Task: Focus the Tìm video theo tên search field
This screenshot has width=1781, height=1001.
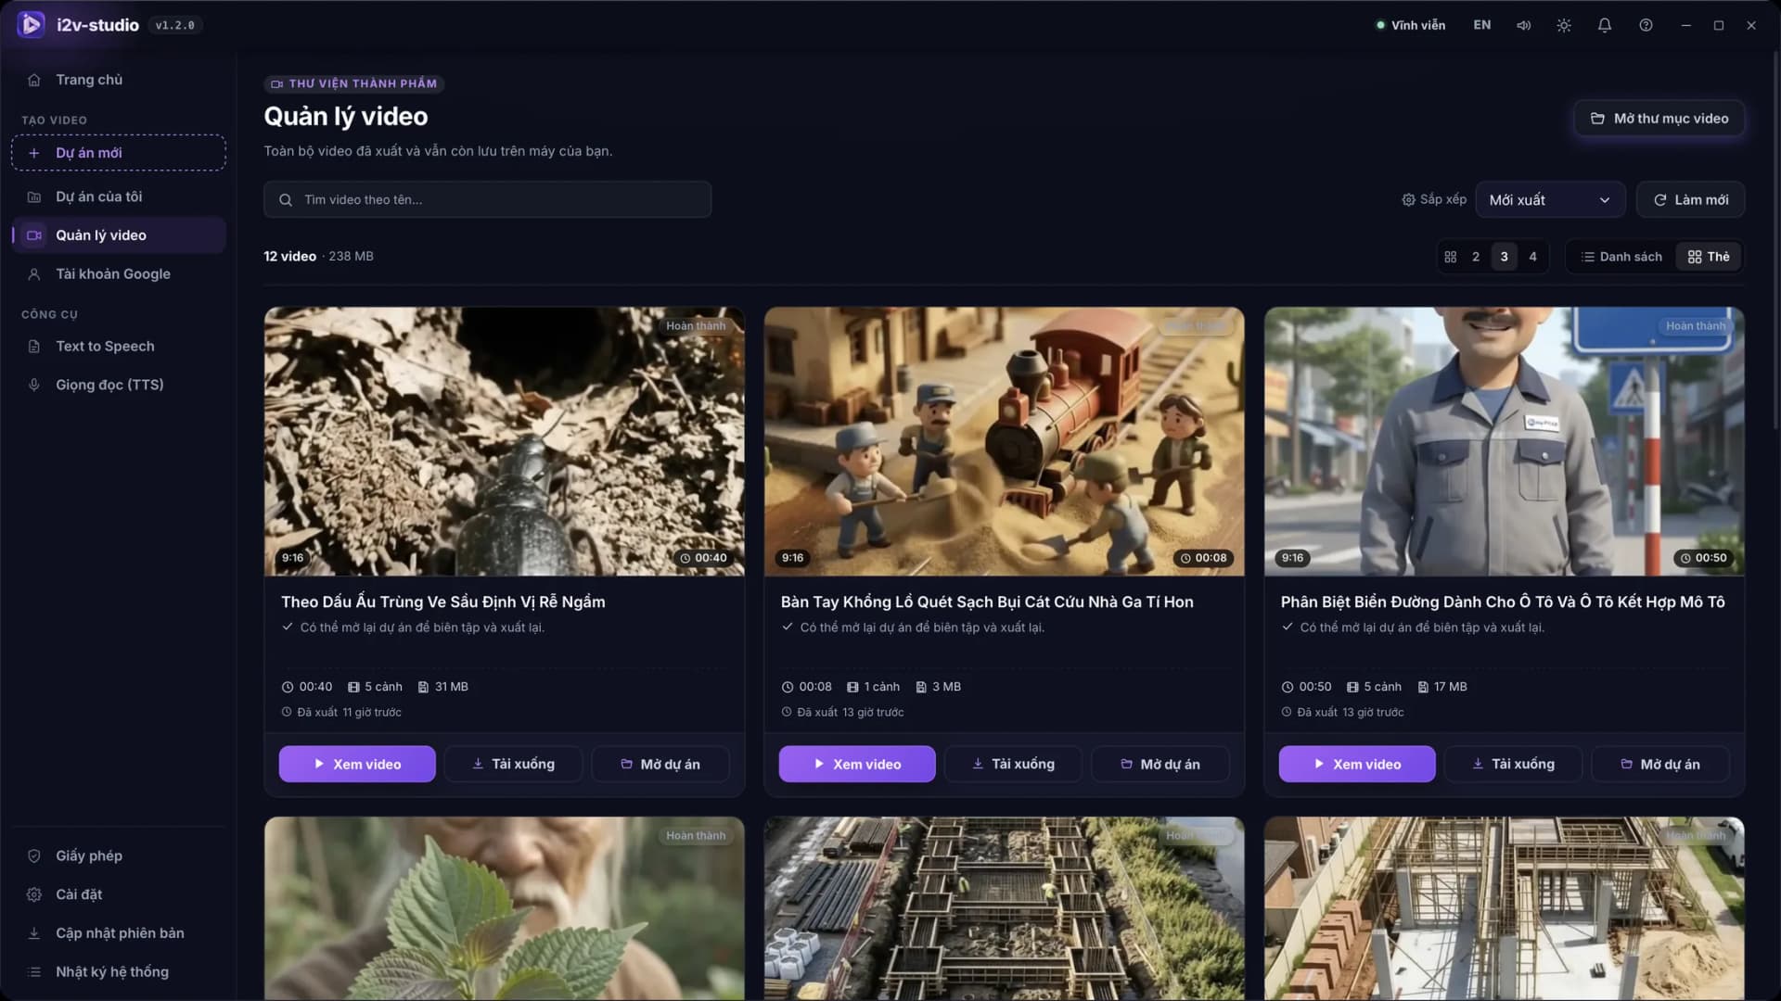Action: click(x=488, y=199)
